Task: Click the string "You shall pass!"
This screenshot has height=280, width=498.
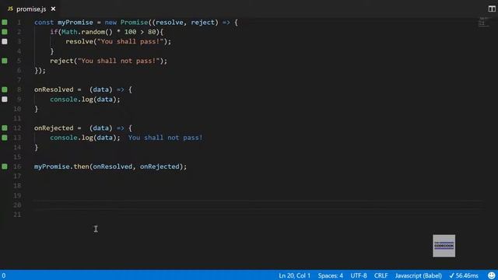Action: (130, 41)
